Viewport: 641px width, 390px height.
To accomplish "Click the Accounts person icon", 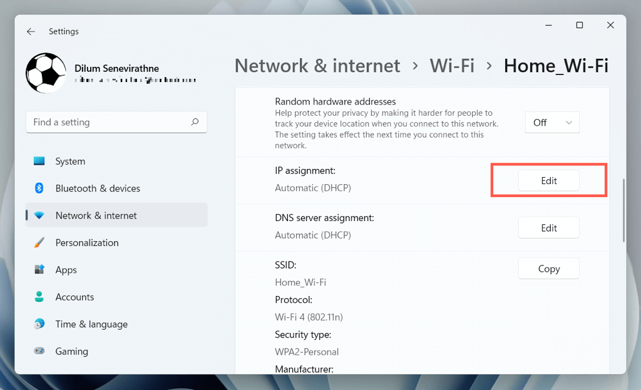I will (x=39, y=297).
